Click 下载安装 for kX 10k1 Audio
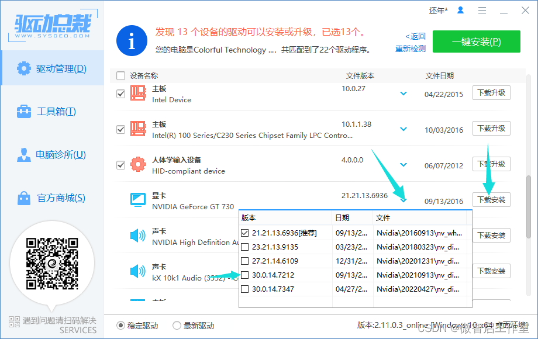This screenshot has width=538, height=339. tap(491, 271)
